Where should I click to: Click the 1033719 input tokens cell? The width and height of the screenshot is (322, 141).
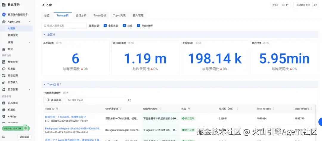click(x=300, y=118)
